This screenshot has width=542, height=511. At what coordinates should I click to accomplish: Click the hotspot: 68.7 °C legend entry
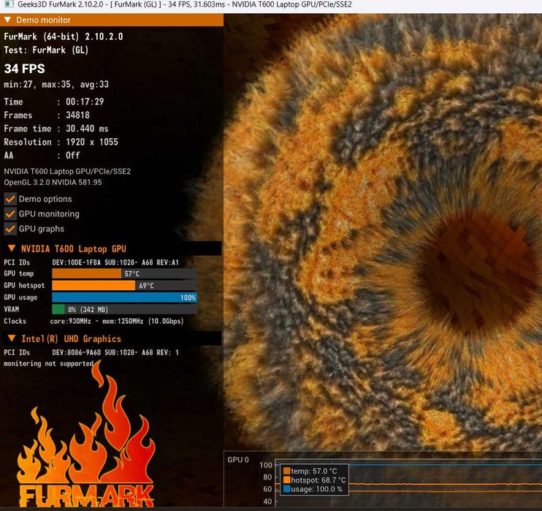[315, 480]
